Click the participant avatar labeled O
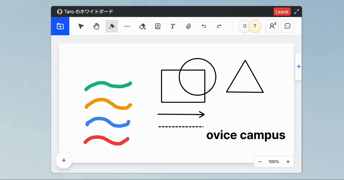Viewport: 344px width, 180px height. point(244,26)
